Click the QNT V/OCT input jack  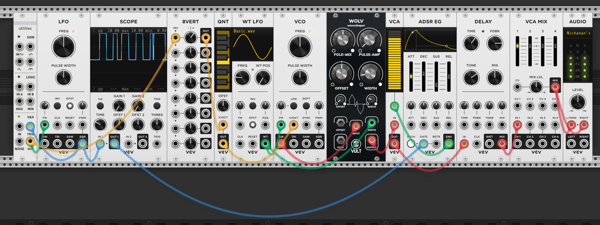(223, 125)
